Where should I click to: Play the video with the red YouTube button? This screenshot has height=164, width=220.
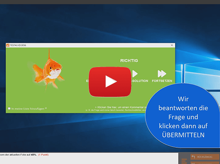[x=110, y=82]
